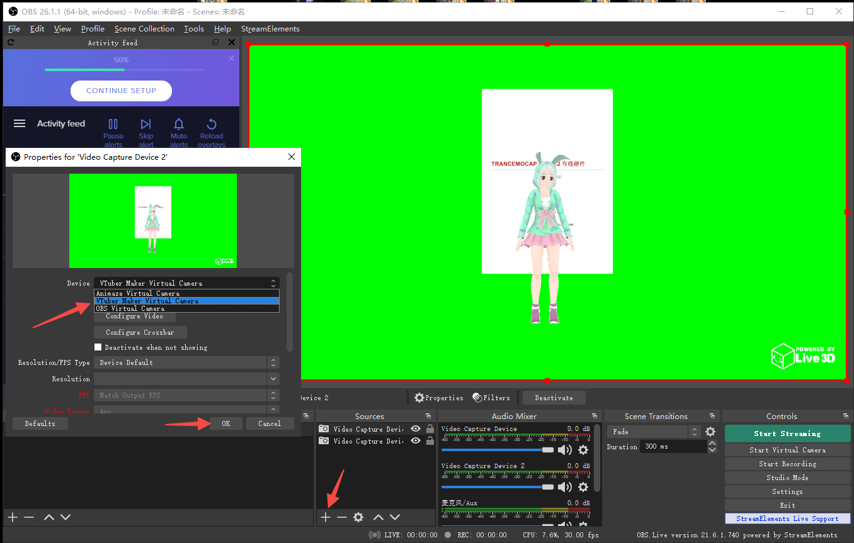Image resolution: width=854 pixels, height=543 pixels.
Task: Click the Start Streaming button
Action: [787, 434]
